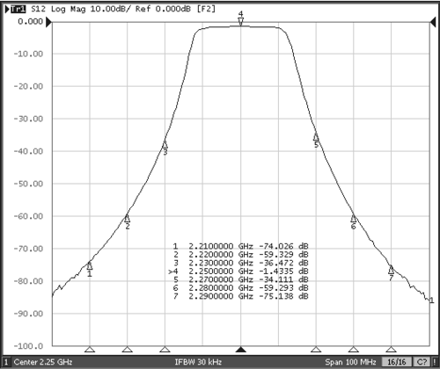Click the 16/16 averaging indicator

397,362
